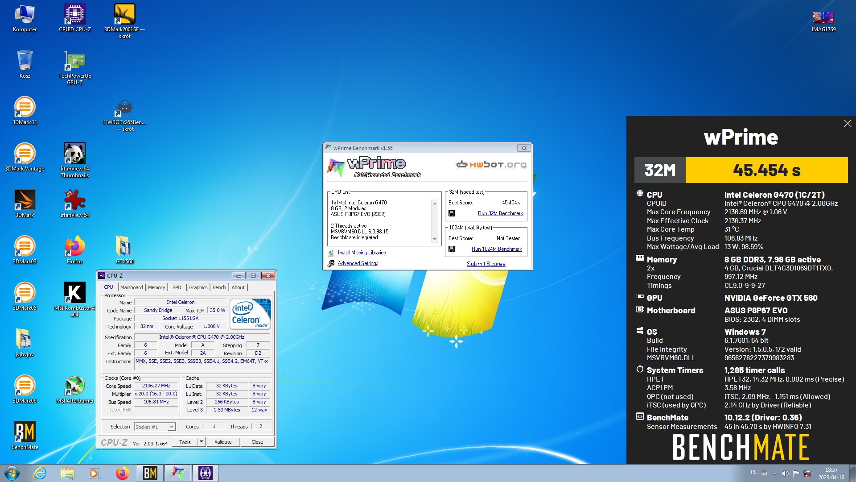Open the Windows Start menu
The image size is (856, 482).
[x=12, y=473]
